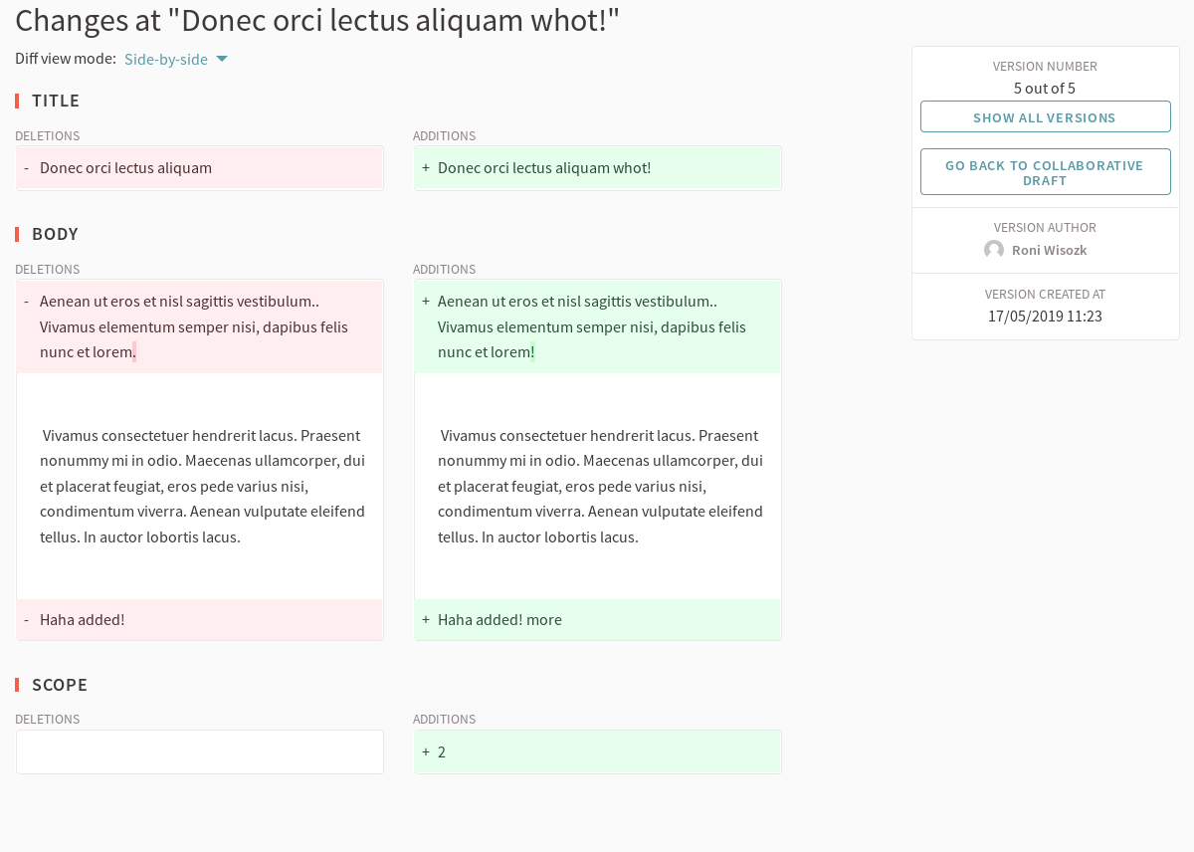Click the plus sign beside scope value 2
Viewport: 1194px width, 852px height.
coord(425,751)
